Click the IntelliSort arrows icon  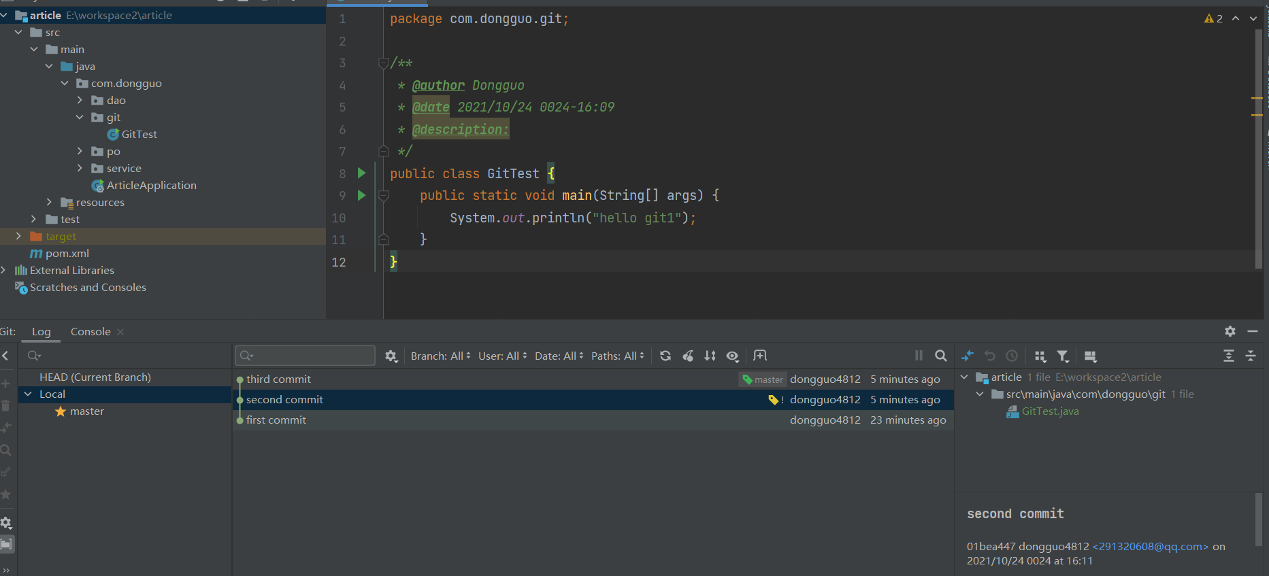pos(710,356)
